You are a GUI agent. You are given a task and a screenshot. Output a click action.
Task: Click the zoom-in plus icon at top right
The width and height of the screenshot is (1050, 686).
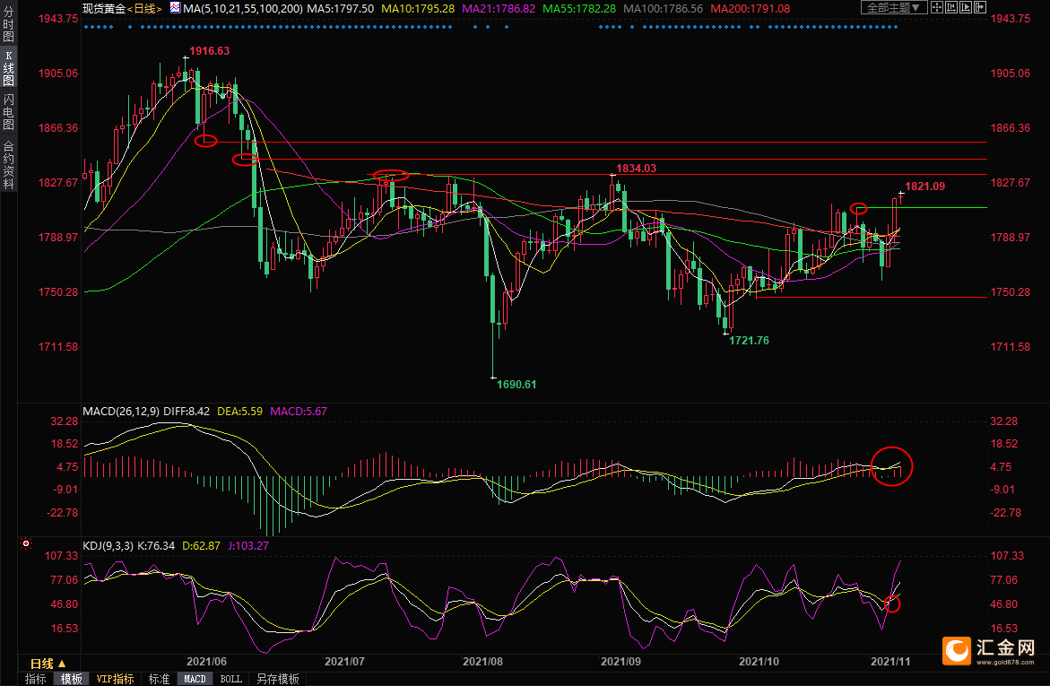click(x=952, y=8)
